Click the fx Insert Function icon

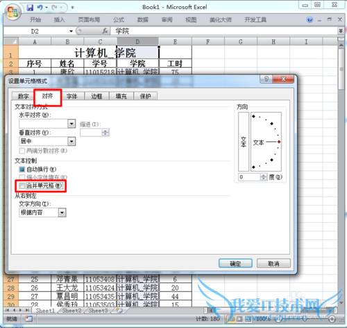105,31
